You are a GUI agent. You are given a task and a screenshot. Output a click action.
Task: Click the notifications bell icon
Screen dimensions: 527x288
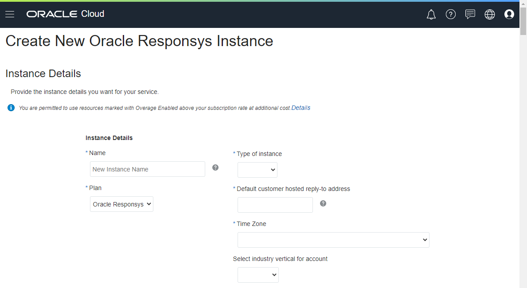[x=431, y=14]
